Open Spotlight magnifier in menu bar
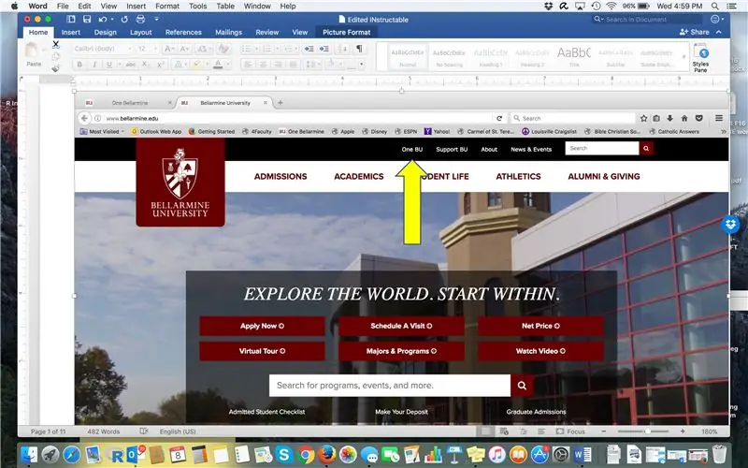Screen dimensions: 748x468 click(714, 7)
